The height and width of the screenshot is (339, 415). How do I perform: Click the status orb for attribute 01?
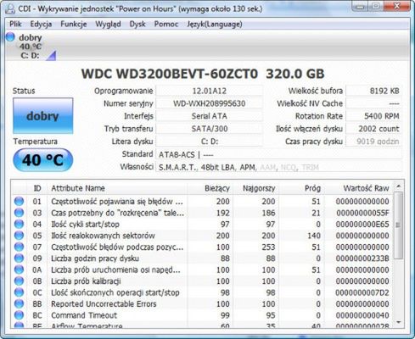pyautogui.click(x=19, y=202)
